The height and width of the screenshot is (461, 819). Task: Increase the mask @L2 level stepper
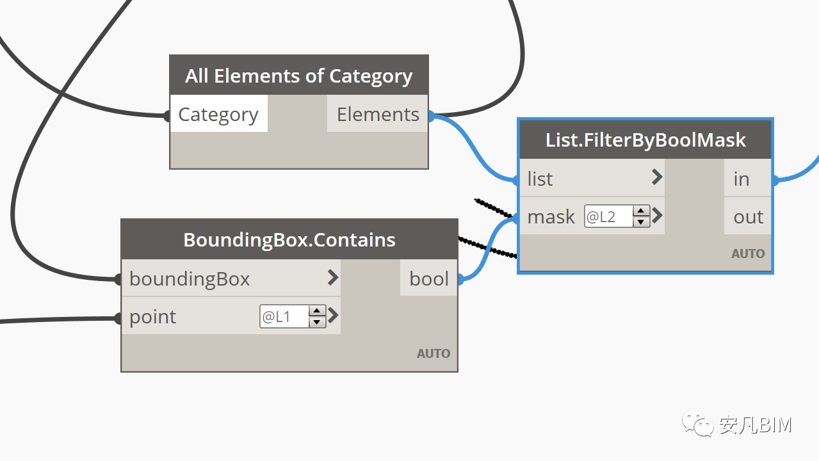point(641,211)
